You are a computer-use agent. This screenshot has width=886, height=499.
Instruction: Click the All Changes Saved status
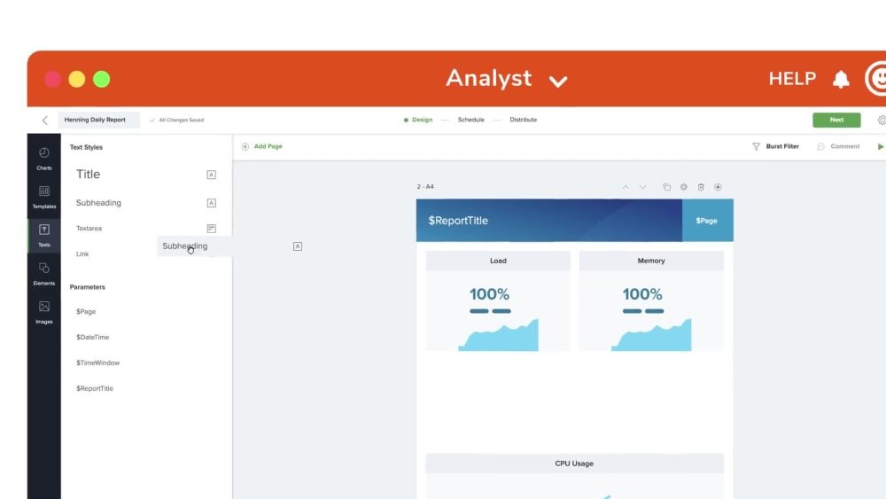click(177, 120)
